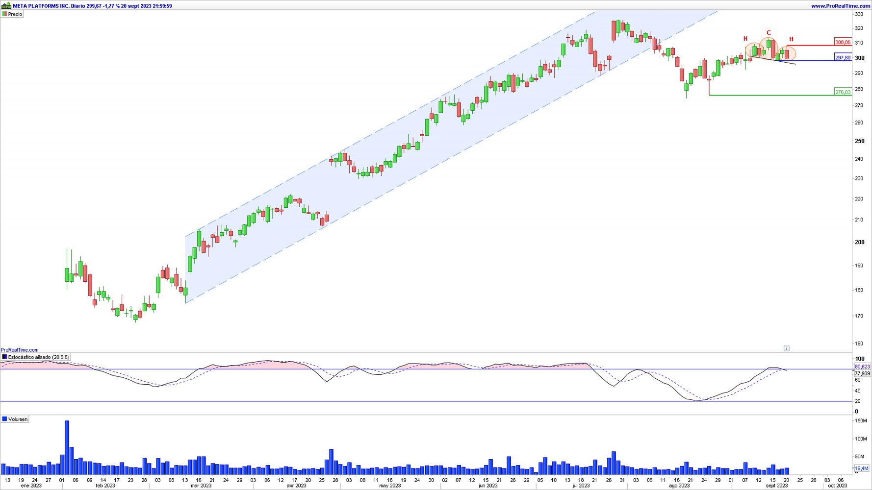Click the sept 2023 month label
This screenshot has width=872, height=490.
tap(777, 486)
